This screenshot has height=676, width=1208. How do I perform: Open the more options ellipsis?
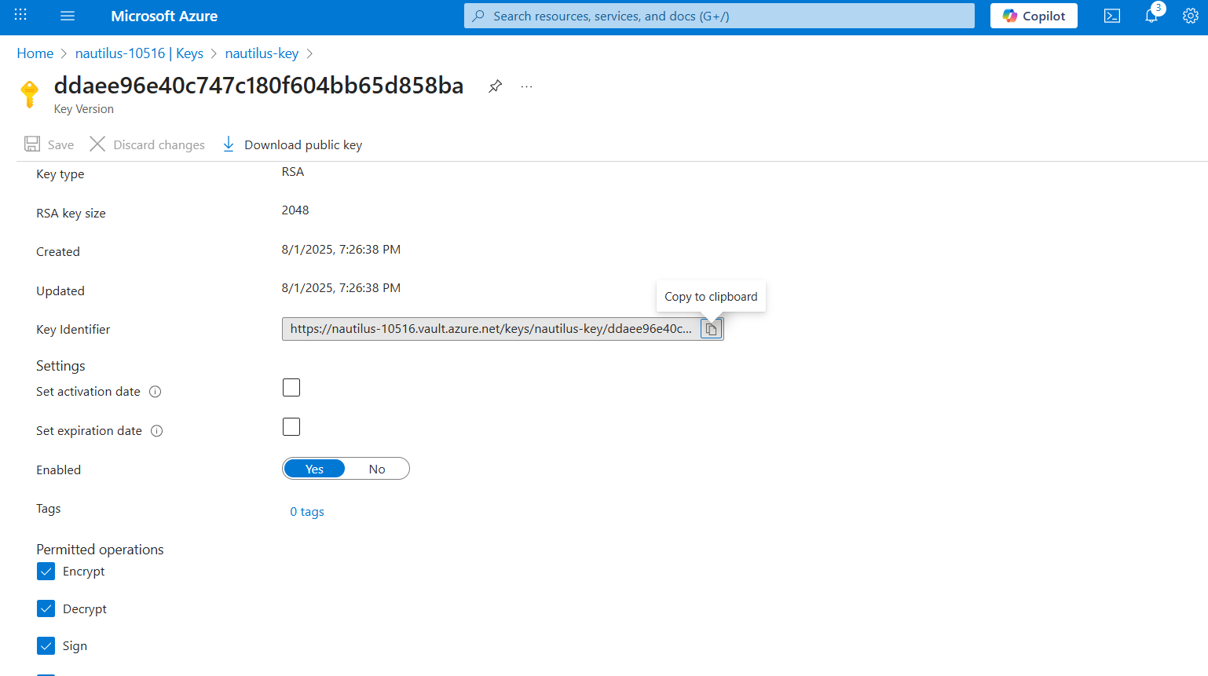[526, 86]
